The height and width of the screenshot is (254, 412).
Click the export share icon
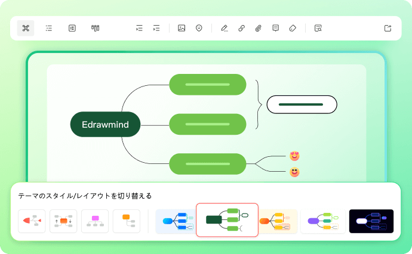(x=388, y=28)
